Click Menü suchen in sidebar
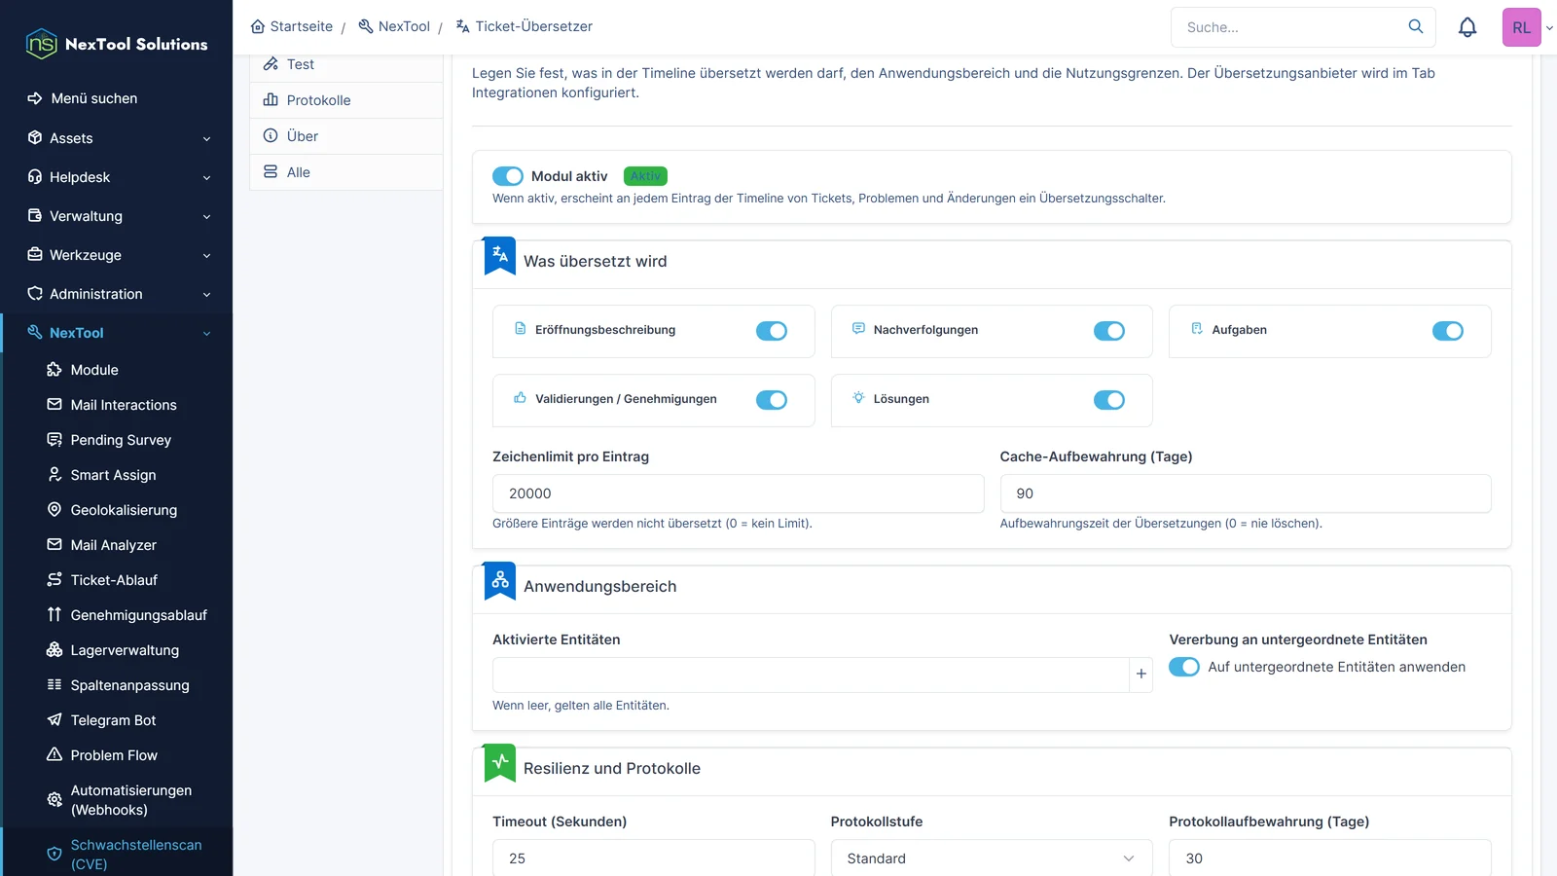1557x876 pixels. click(83, 98)
